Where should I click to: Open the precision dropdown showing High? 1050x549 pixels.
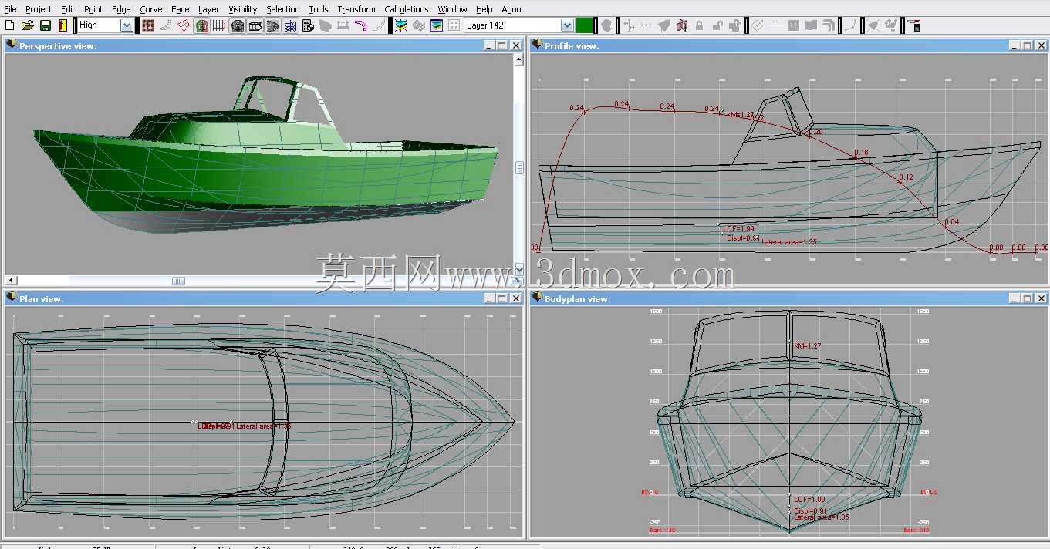127,25
